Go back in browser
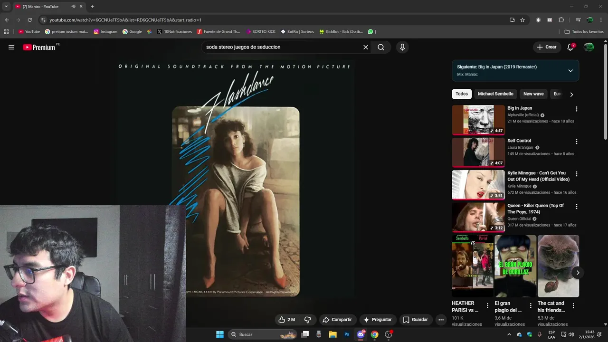Image resolution: width=608 pixels, height=342 pixels. (x=7, y=20)
